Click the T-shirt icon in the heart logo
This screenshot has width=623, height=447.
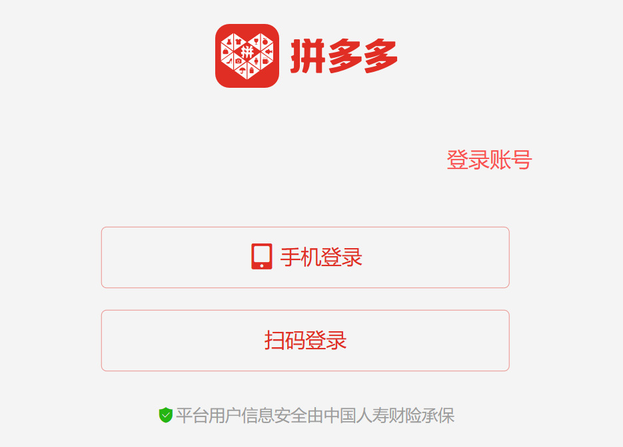click(x=239, y=41)
